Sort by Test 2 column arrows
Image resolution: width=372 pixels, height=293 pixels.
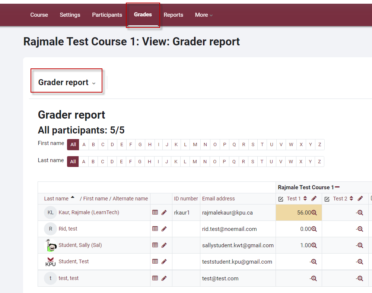(352, 199)
